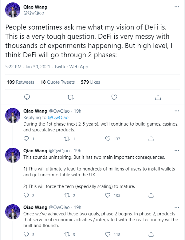Open more options on '1st phase' reply
This screenshot has width=185, height=240.
pos(177,111)
